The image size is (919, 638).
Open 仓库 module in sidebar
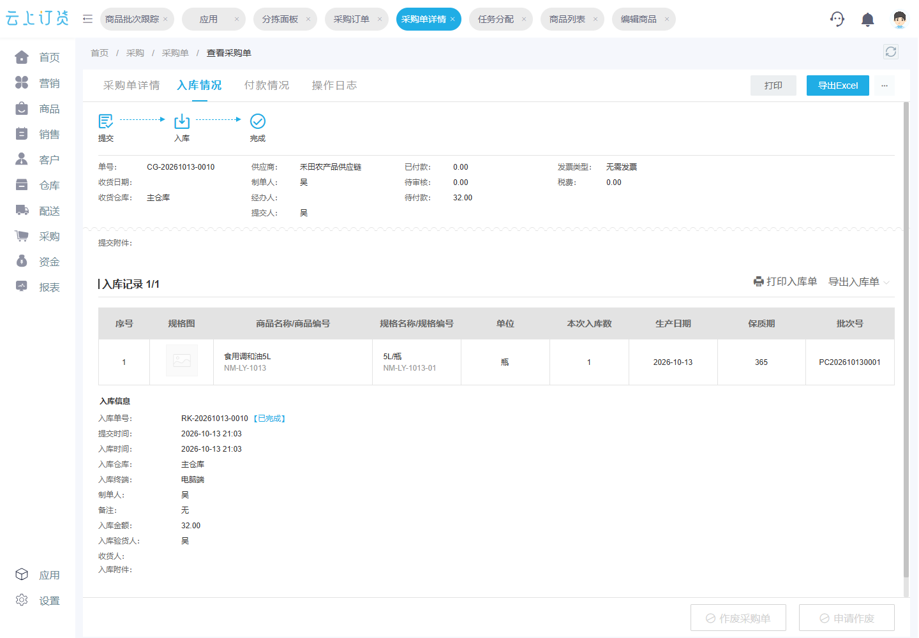point(38,185)
